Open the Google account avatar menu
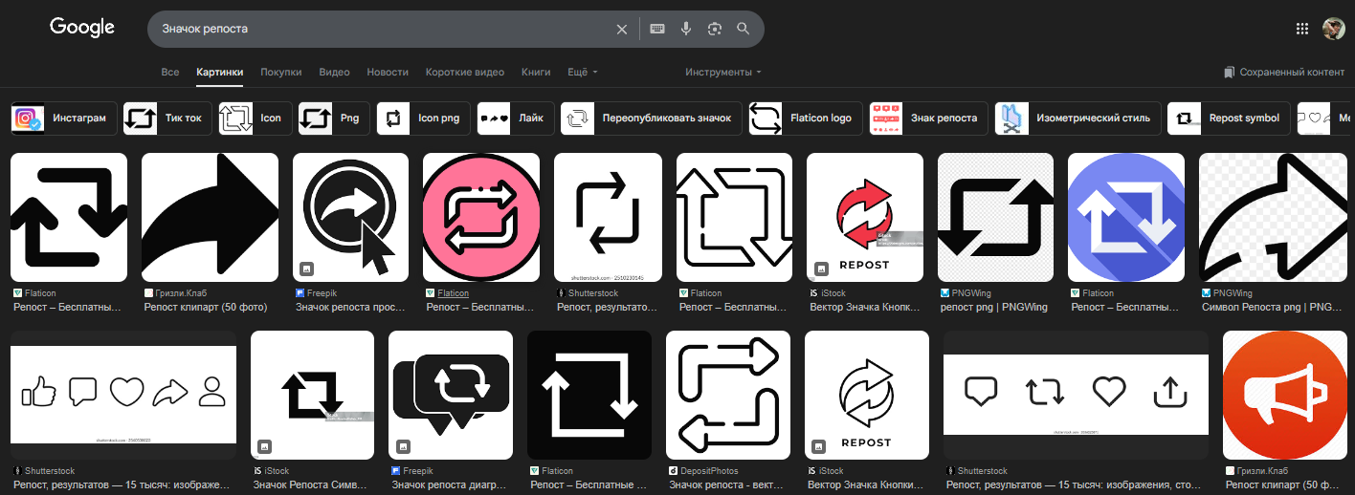 click(x=1333, y=29)
